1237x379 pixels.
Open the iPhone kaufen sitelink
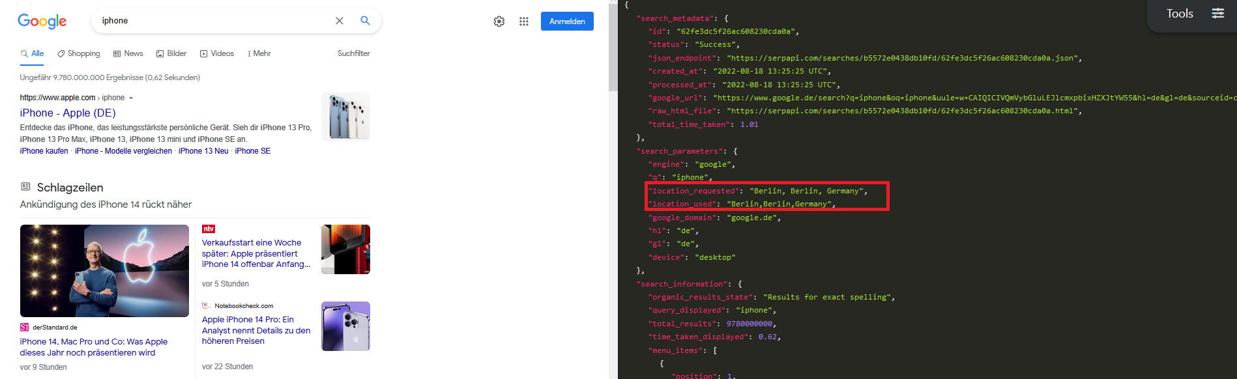click(44, 151)
